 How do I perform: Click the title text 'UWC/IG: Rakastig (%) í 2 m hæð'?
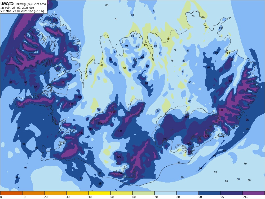pos(23,4)
